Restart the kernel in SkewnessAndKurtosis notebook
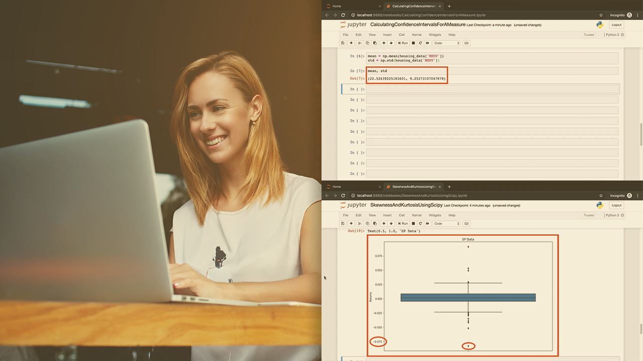The width and height of the screenshot is (643, 361). click(420, 224)
